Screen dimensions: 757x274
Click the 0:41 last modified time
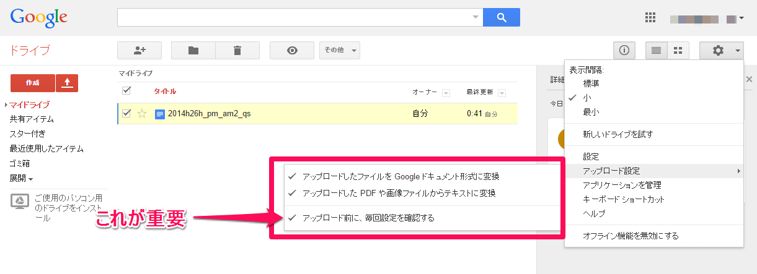tap(475, 114)
